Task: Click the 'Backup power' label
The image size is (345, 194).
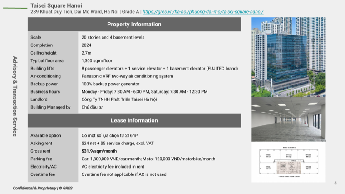Action: tap(44, 84)
